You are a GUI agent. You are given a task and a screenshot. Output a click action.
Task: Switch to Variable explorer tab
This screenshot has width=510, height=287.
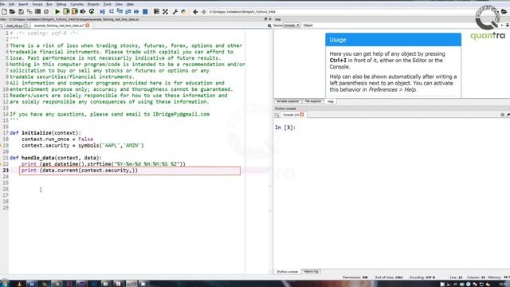[288, 101]
